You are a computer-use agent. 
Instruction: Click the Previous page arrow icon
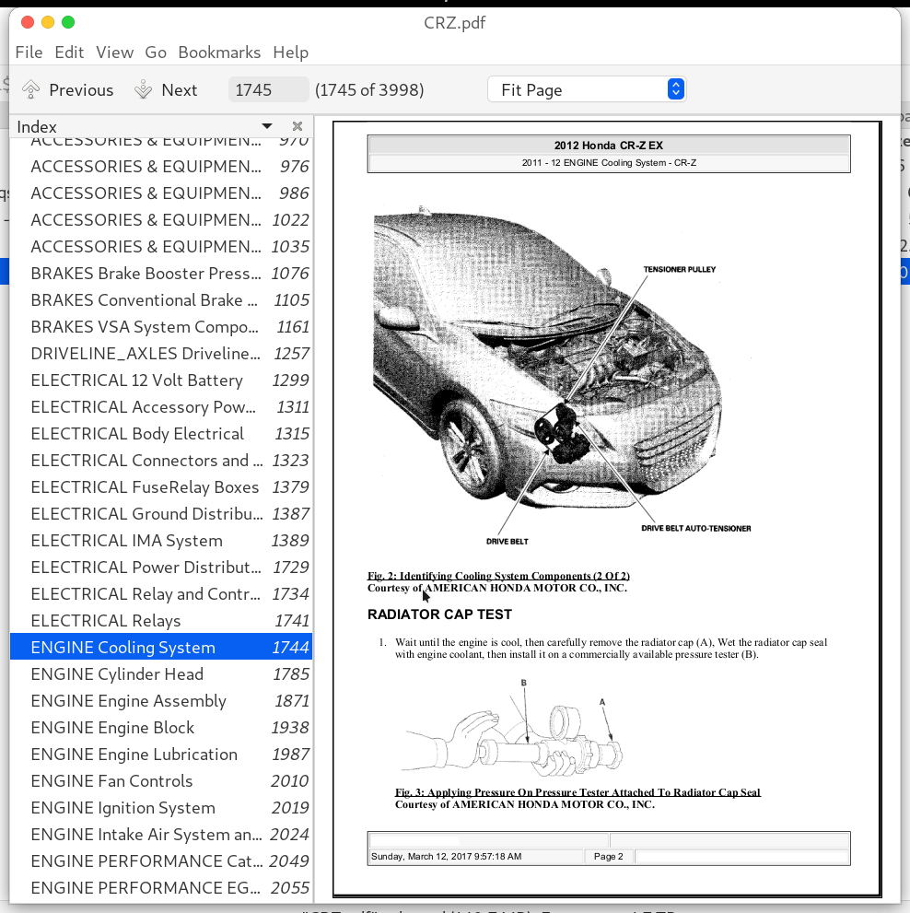pos(31,88)
